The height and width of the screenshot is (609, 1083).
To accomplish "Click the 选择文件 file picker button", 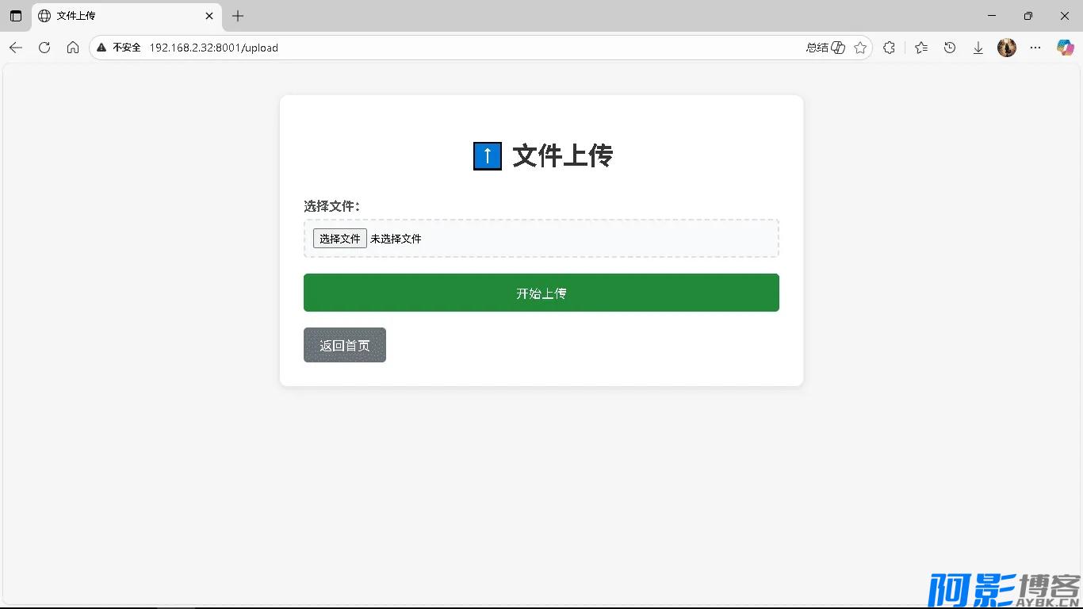I will (339, 238).
